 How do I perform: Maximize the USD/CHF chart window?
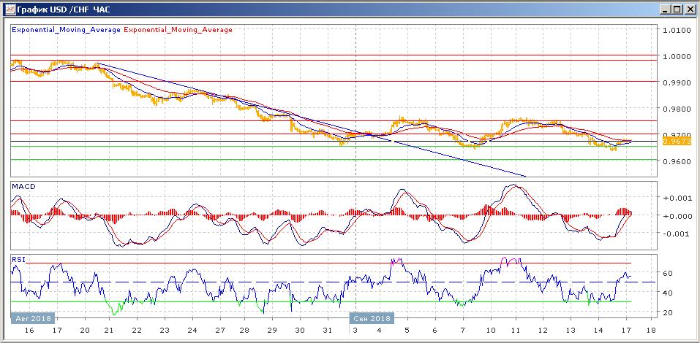pos(677,9)
